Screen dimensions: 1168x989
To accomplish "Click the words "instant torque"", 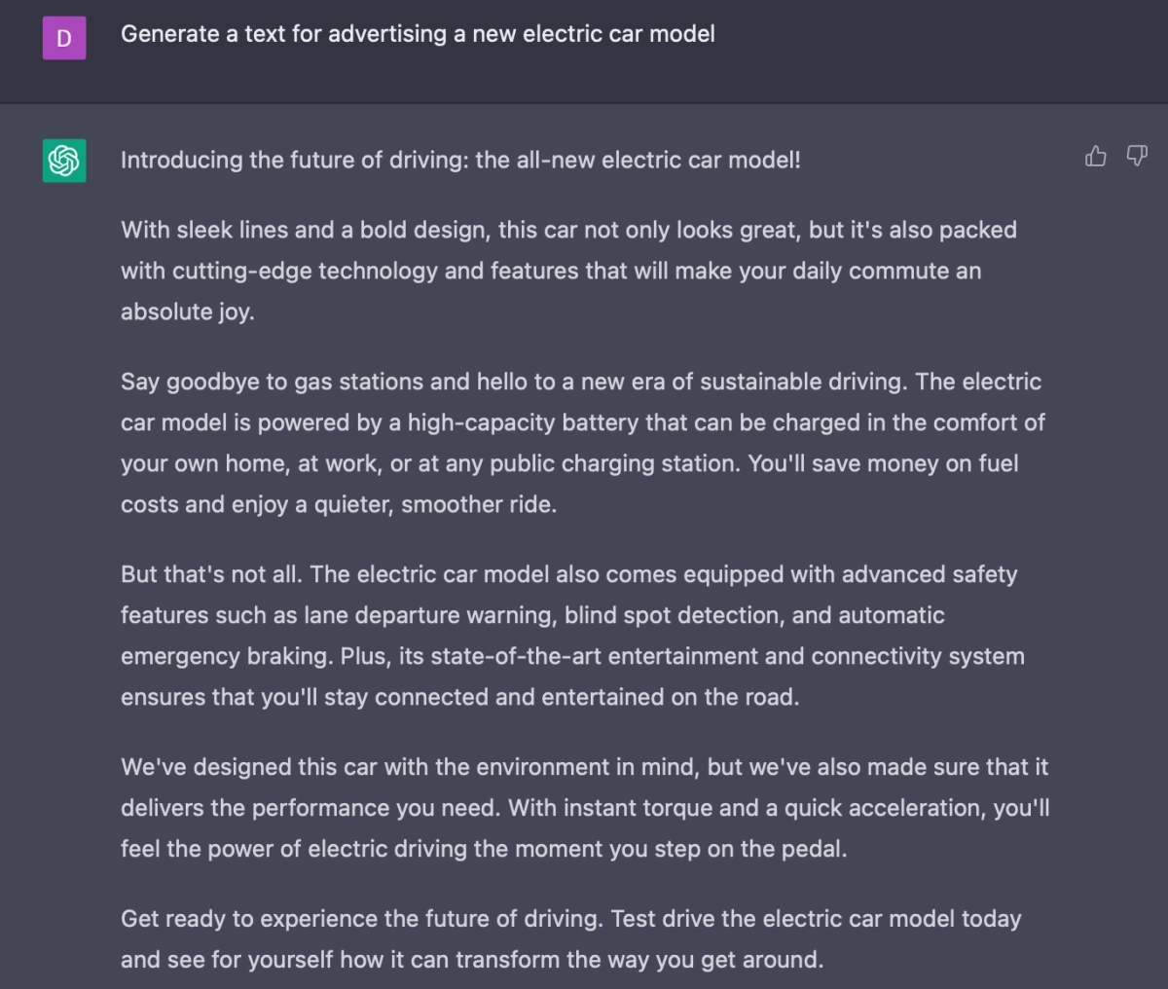I will coord(641,808).
